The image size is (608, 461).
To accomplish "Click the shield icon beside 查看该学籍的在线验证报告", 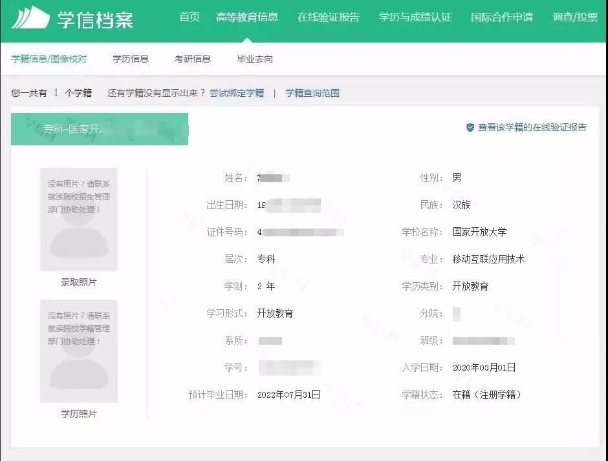I will pos(470,127).
